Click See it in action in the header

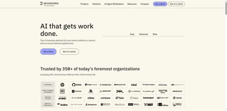click(176, 4)
